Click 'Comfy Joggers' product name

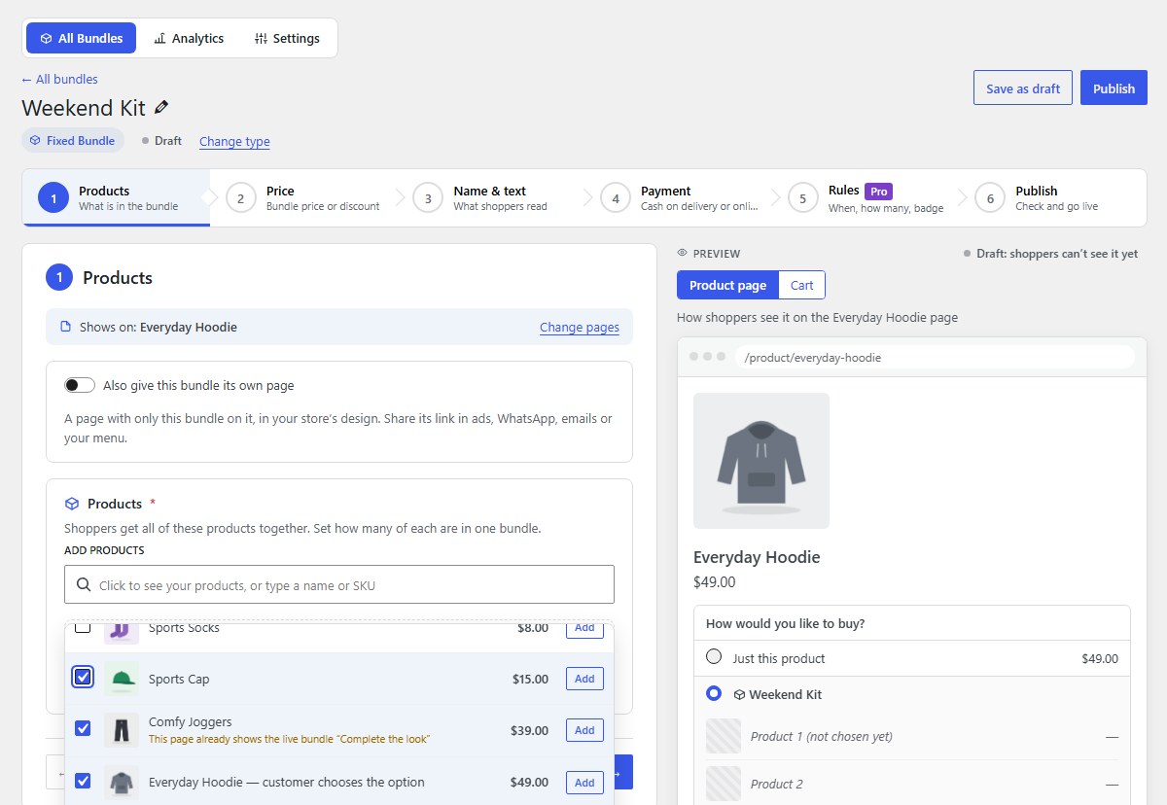click(x=191, y=722)
